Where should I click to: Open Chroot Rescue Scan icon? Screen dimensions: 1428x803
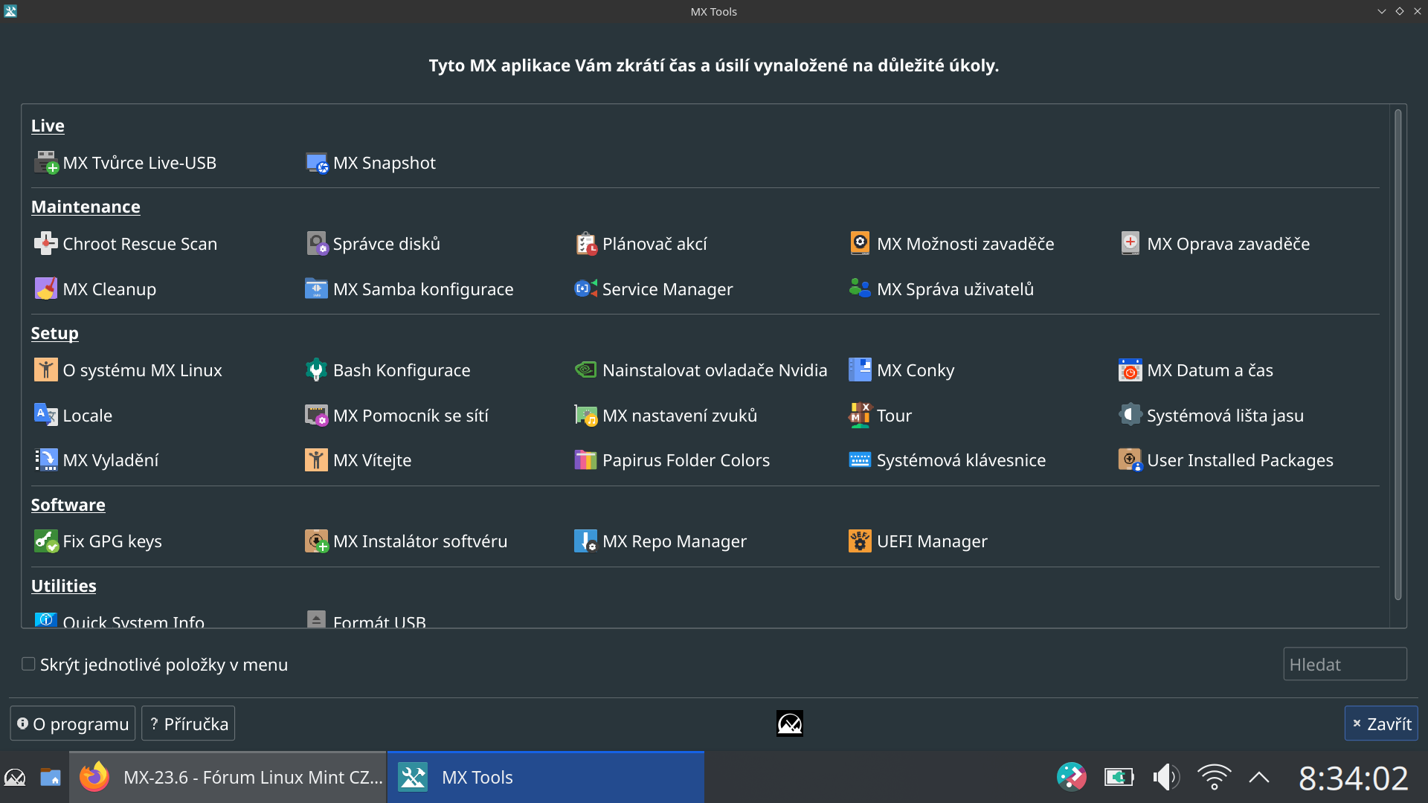45,244
